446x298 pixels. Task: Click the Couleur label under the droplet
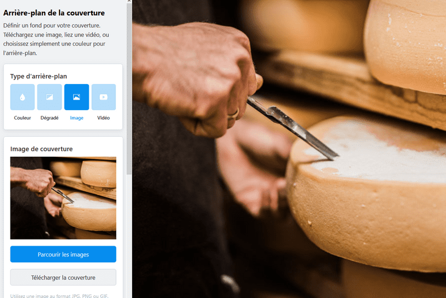pos(22,118)
